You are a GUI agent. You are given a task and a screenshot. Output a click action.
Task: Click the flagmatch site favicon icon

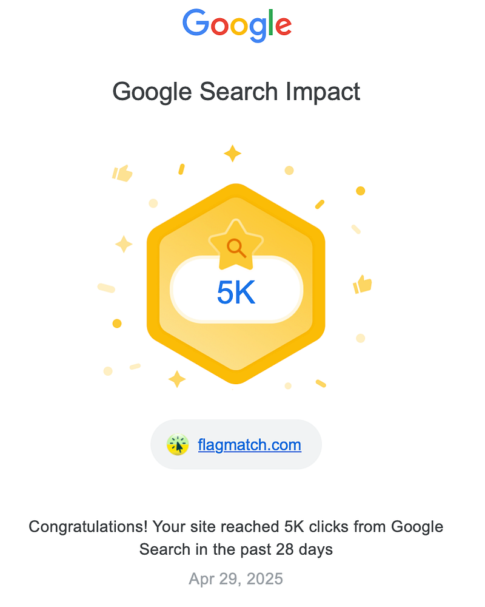178,444
